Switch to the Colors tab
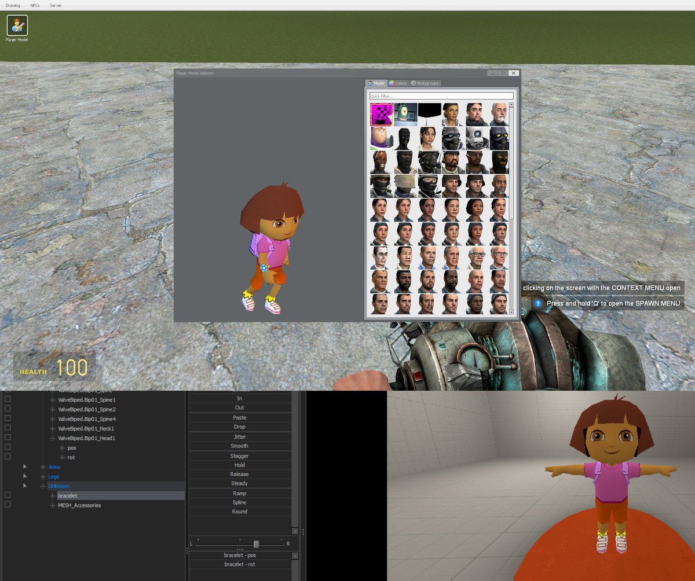 click(x=398, y=83)
